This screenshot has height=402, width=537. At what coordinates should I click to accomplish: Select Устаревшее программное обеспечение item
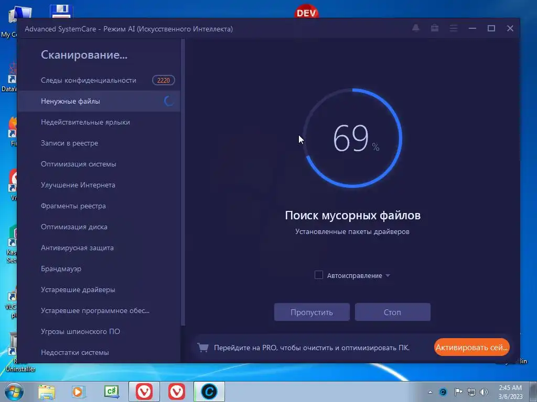[x=99, y=310]
